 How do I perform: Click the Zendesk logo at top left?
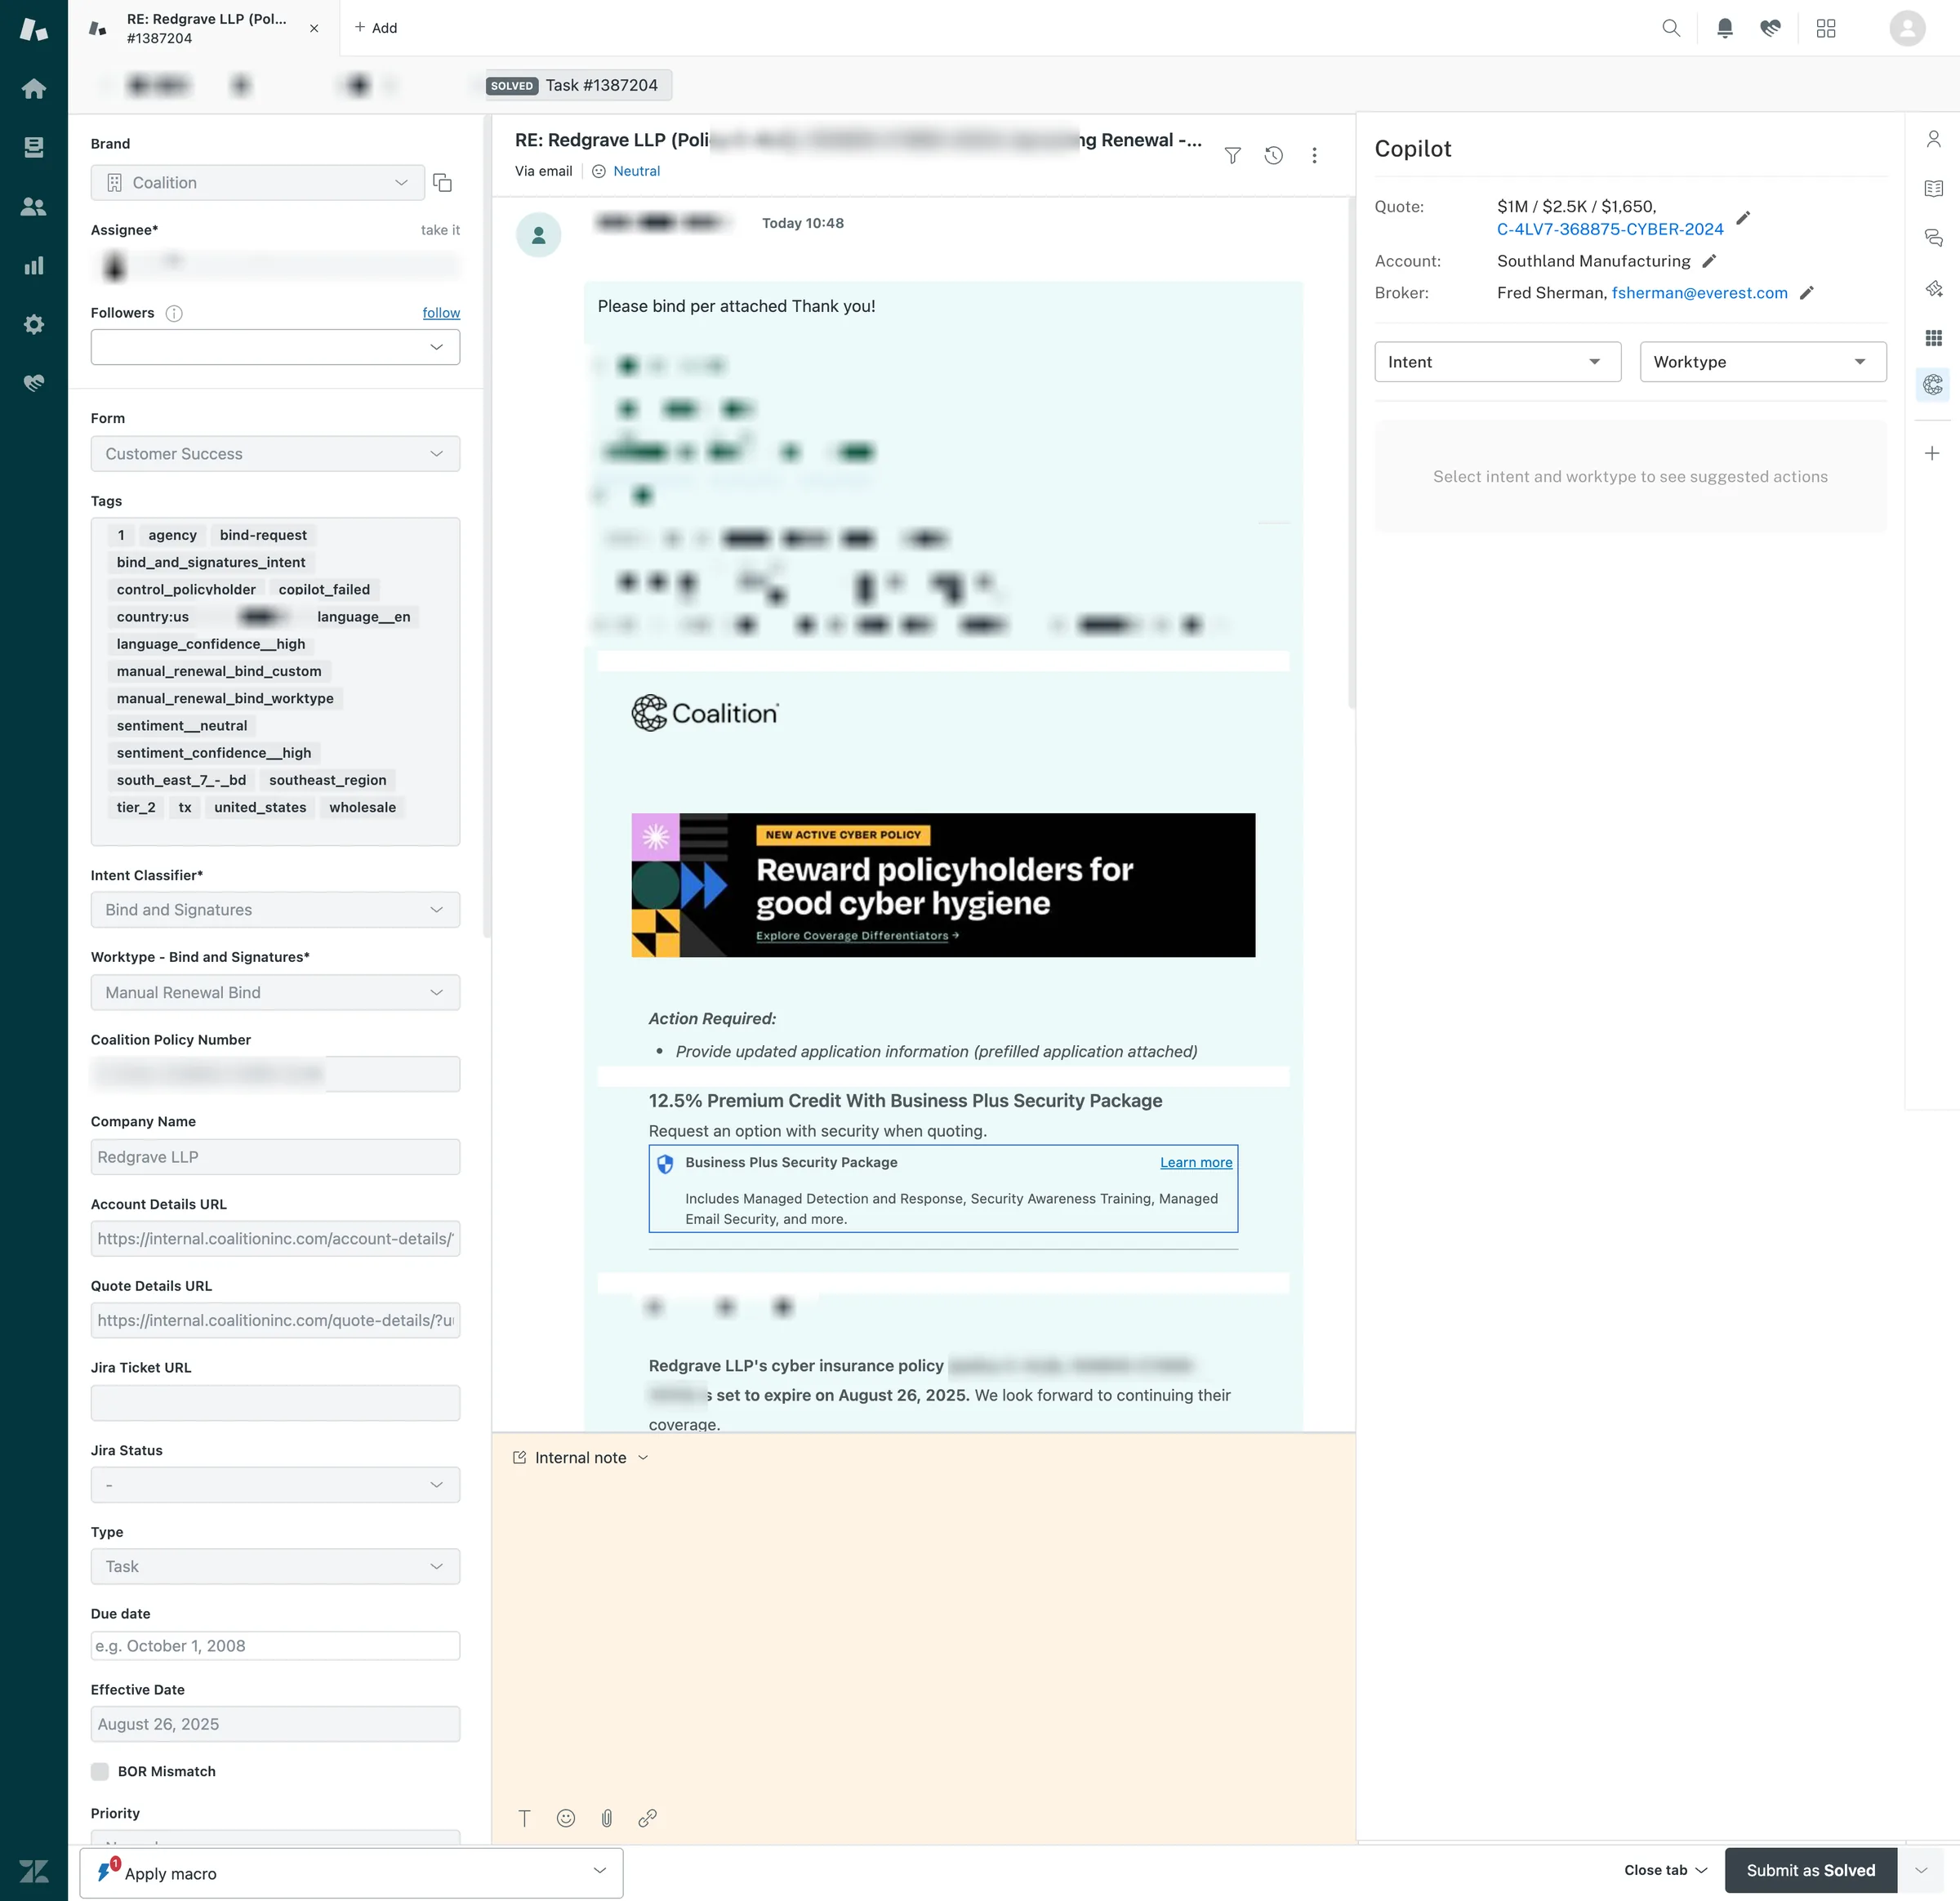coord(34,29)
